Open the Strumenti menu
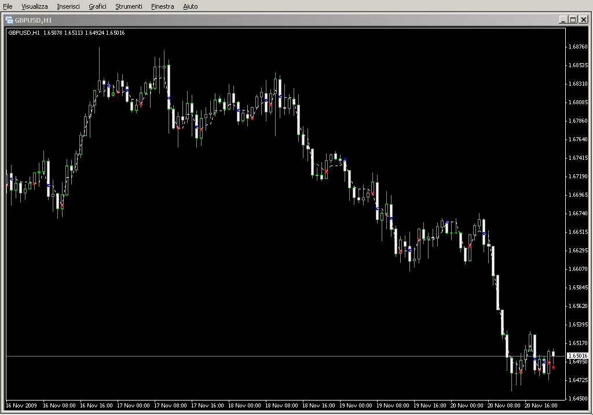593x415 pixels. pos(129,6)
